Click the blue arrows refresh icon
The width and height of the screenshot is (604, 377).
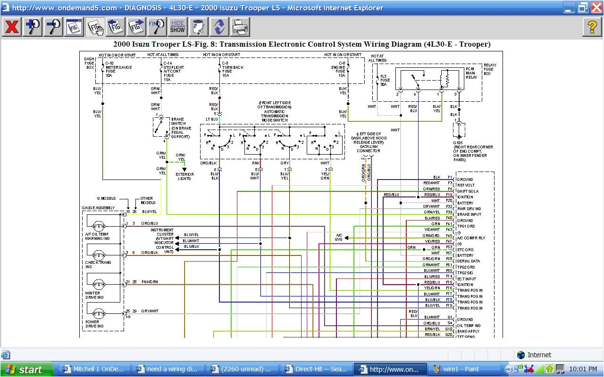pos(219,27)
